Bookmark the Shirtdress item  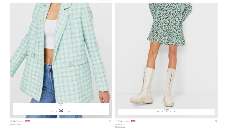216,121
